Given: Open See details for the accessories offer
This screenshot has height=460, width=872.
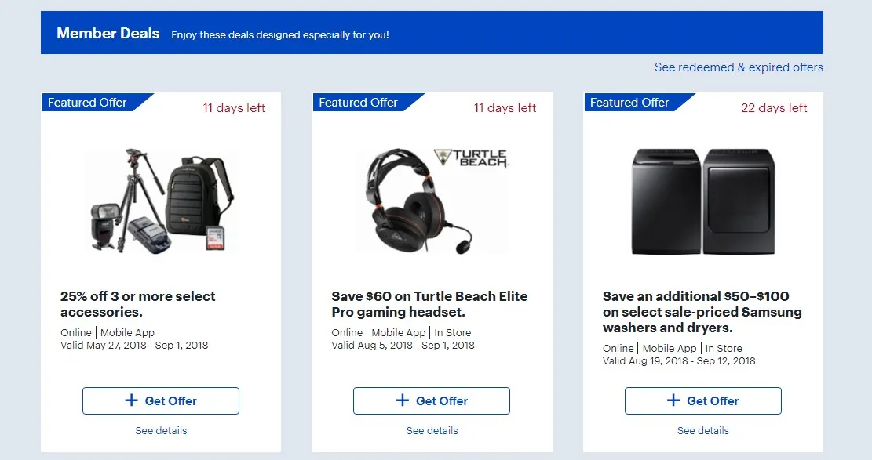Looking at the screenshot, I should (161, 430).
